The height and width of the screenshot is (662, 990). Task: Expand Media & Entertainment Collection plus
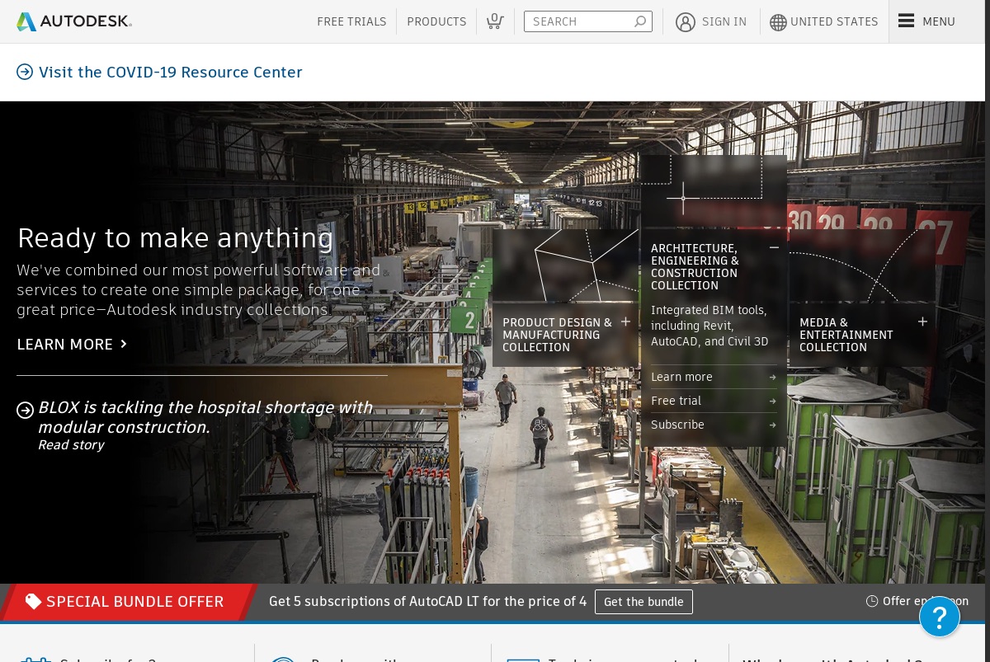(922, 322)
